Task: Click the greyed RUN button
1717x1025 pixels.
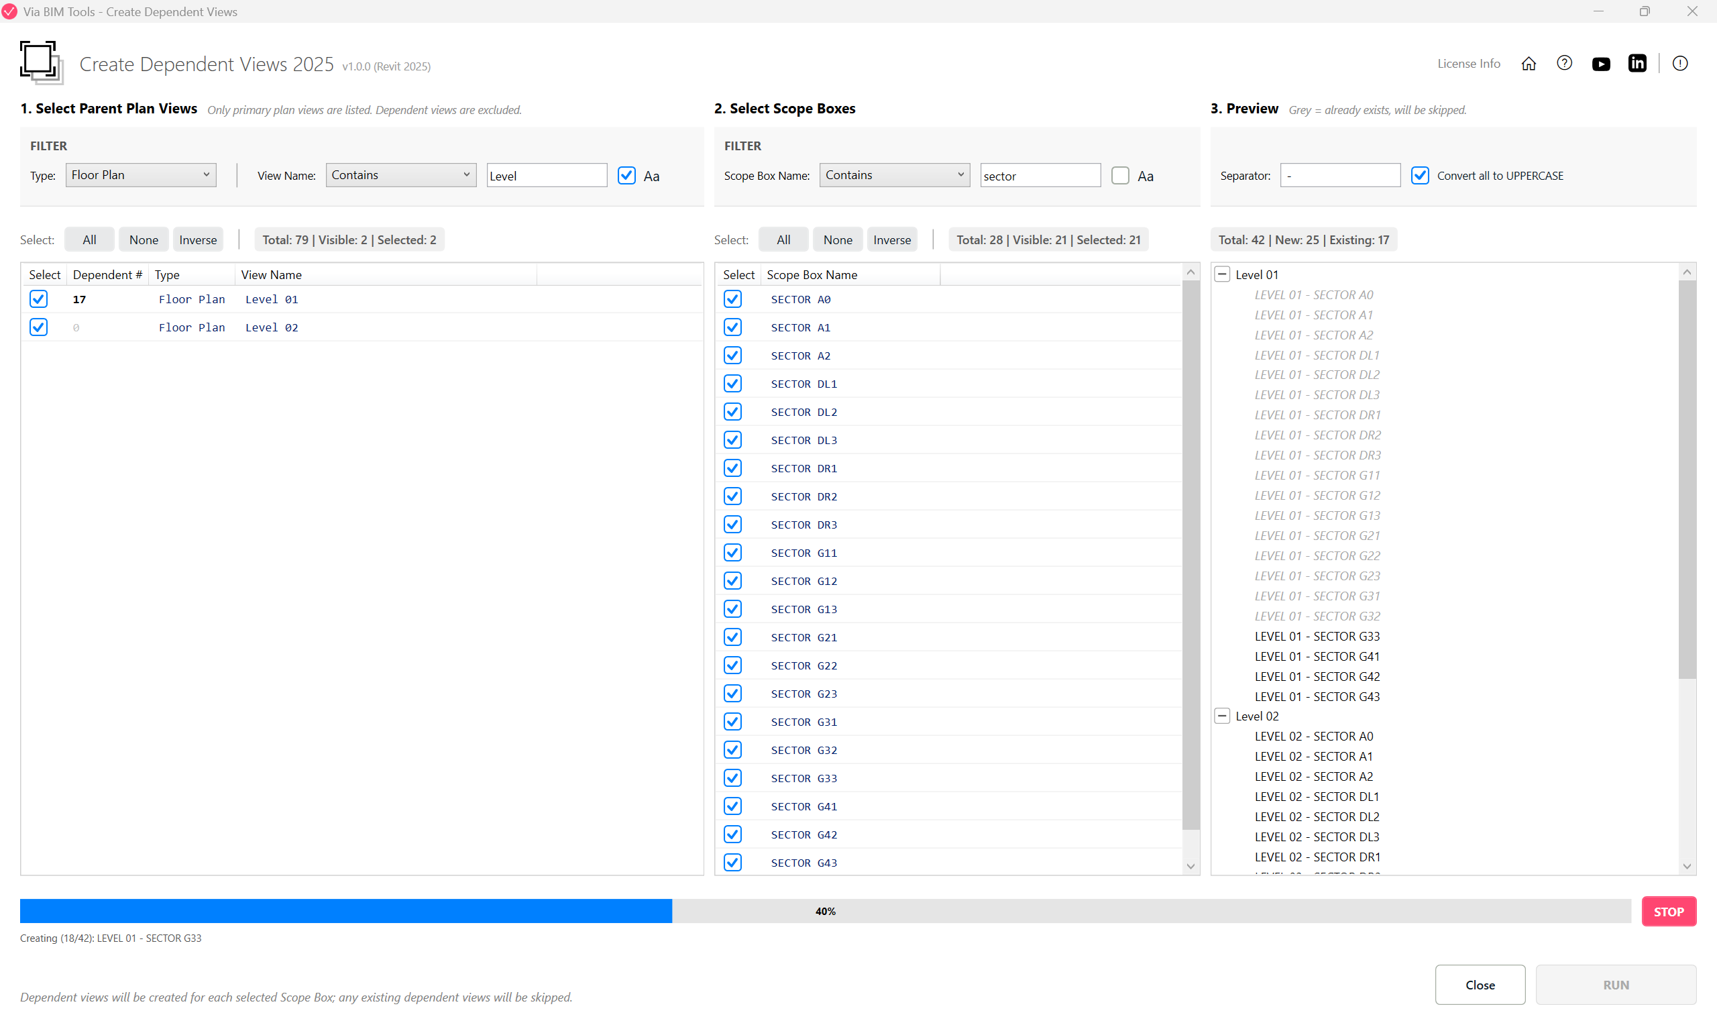Action: click(x=1616, y=985)
